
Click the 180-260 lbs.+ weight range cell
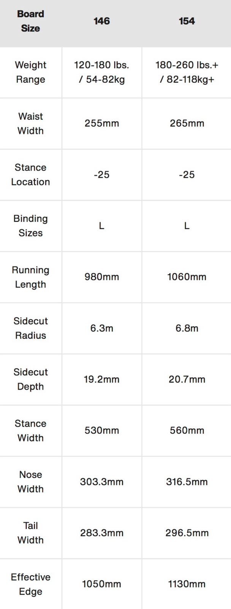click(187, 72)
